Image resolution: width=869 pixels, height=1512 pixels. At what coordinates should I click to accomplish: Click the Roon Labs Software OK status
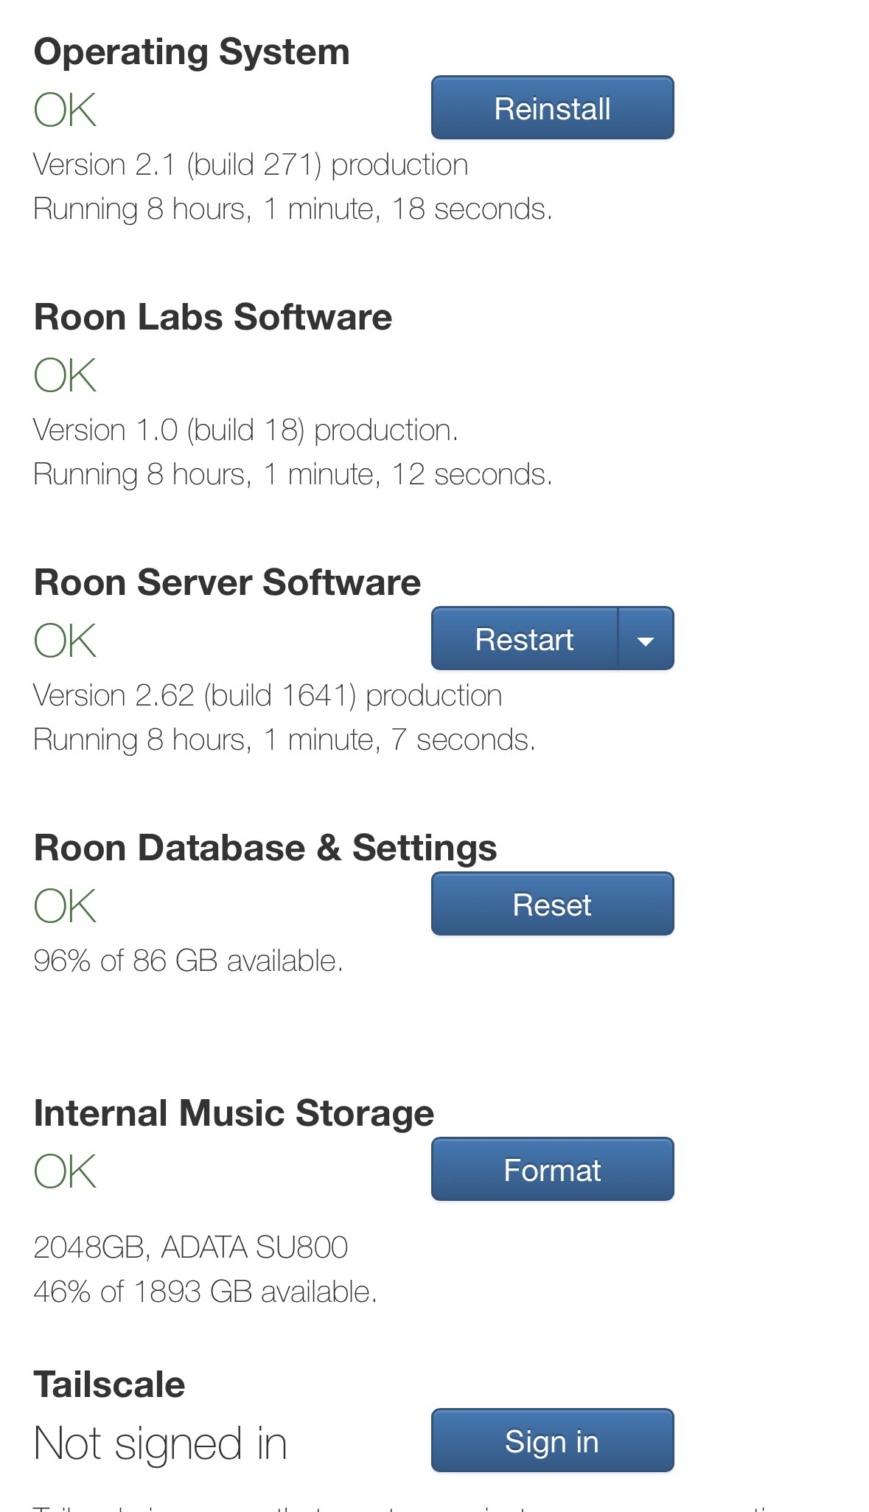point(65,376)
